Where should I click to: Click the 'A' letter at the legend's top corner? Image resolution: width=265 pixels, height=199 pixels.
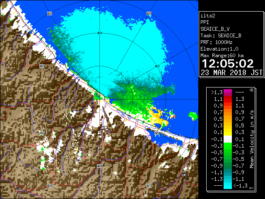[252, 90]
